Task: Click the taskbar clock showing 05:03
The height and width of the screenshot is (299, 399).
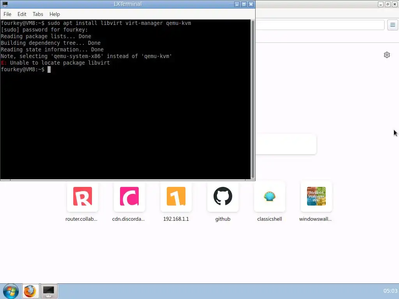Action: [x=390, y=291]
